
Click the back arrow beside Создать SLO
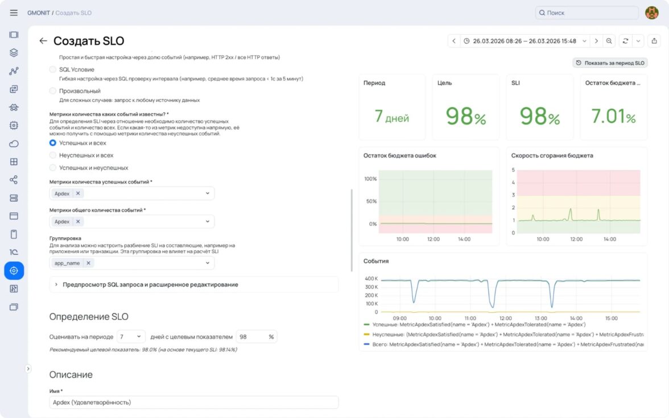[43, 41]
